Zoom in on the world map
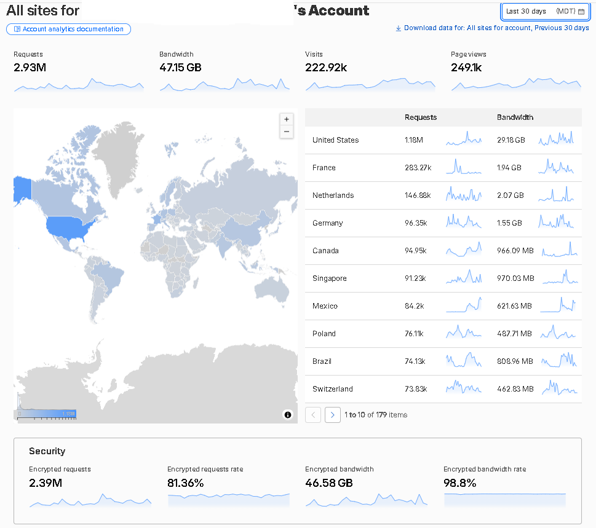Screen dimensions: 596x528 tap(287, 119)
